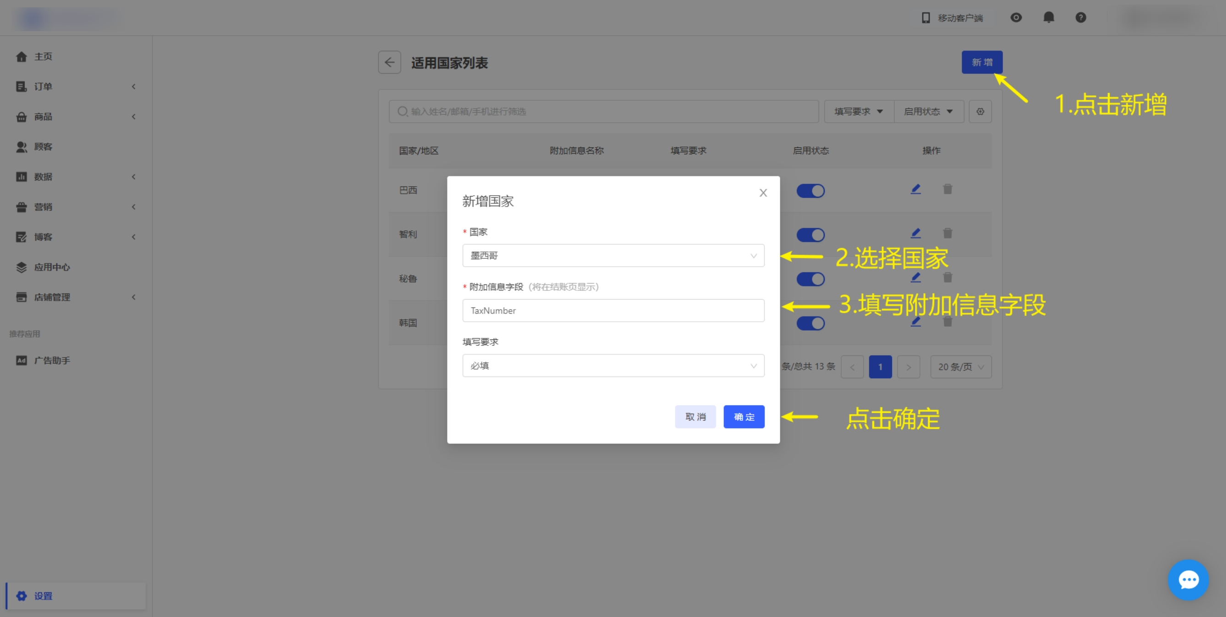Click the edit pencil for 巴西 row
Screen dimensions: 1226x617
click(x=916, y=189)
